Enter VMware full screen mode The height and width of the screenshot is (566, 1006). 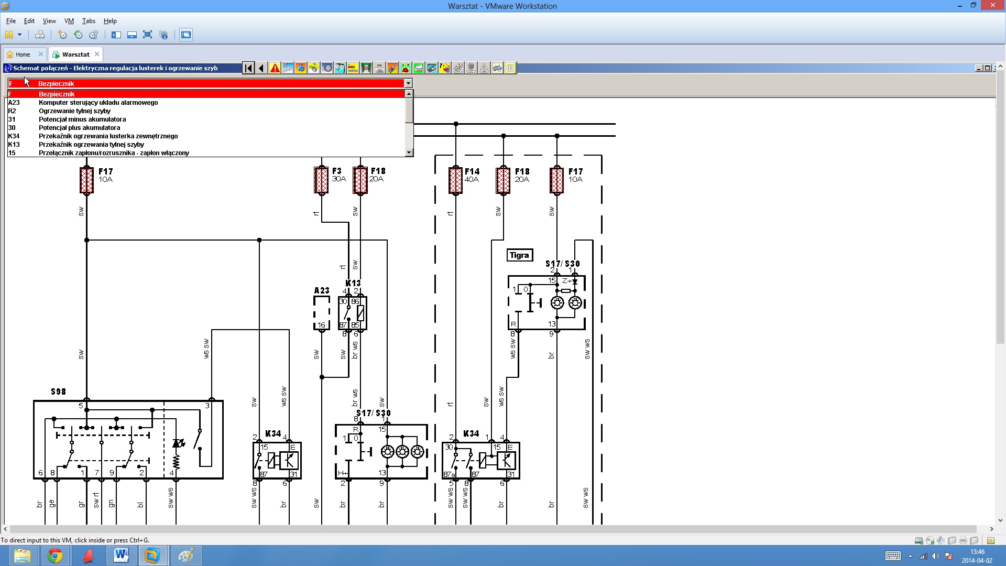pyautogui.click(x=148, y=35)
